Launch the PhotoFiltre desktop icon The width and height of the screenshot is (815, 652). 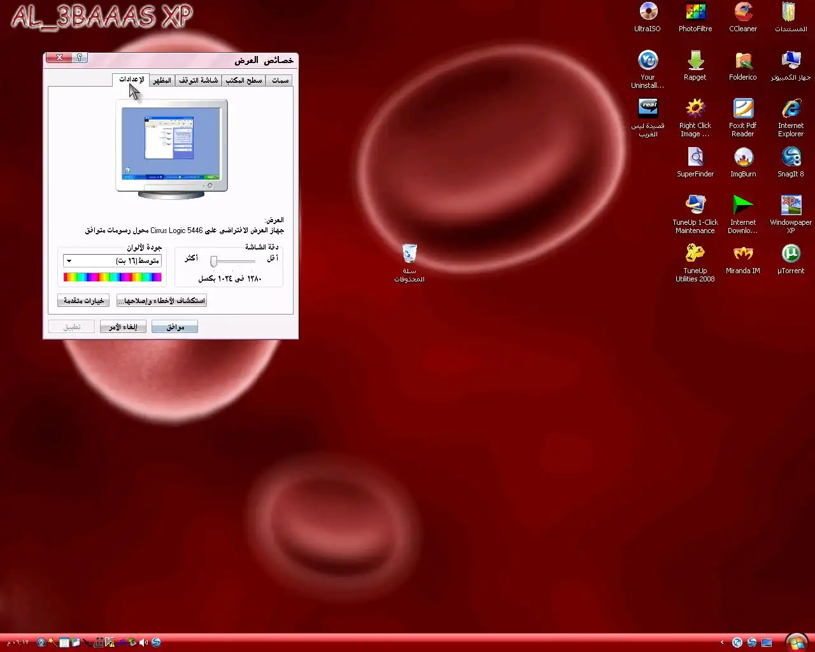(695, 17)
